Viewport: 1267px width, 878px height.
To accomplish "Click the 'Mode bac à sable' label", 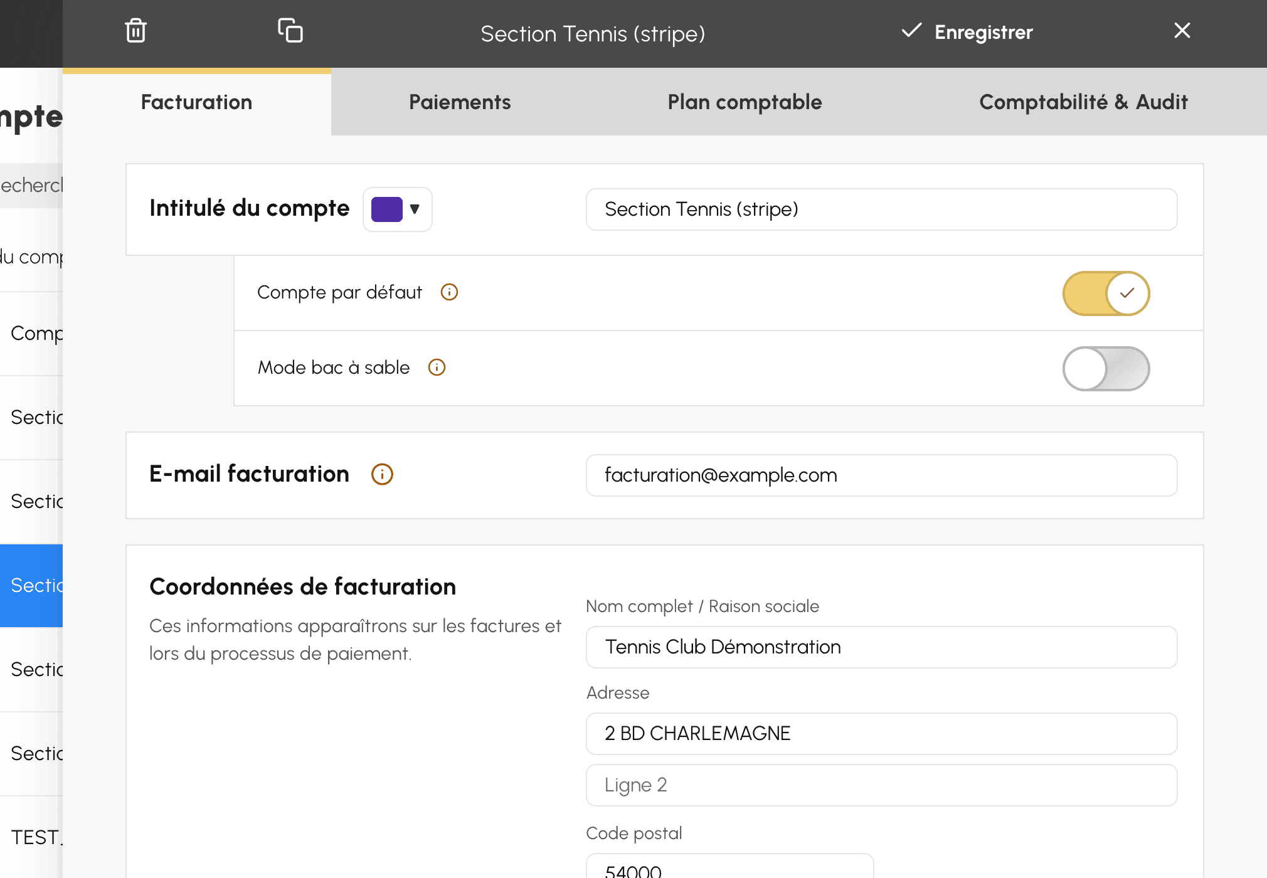I will [334, 368].
